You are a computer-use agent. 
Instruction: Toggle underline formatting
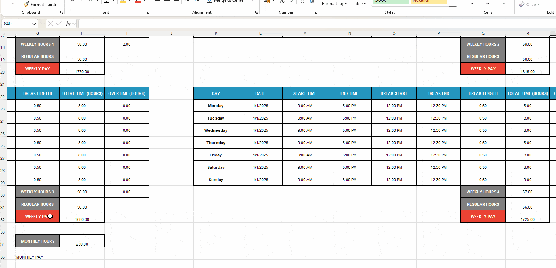91,1
